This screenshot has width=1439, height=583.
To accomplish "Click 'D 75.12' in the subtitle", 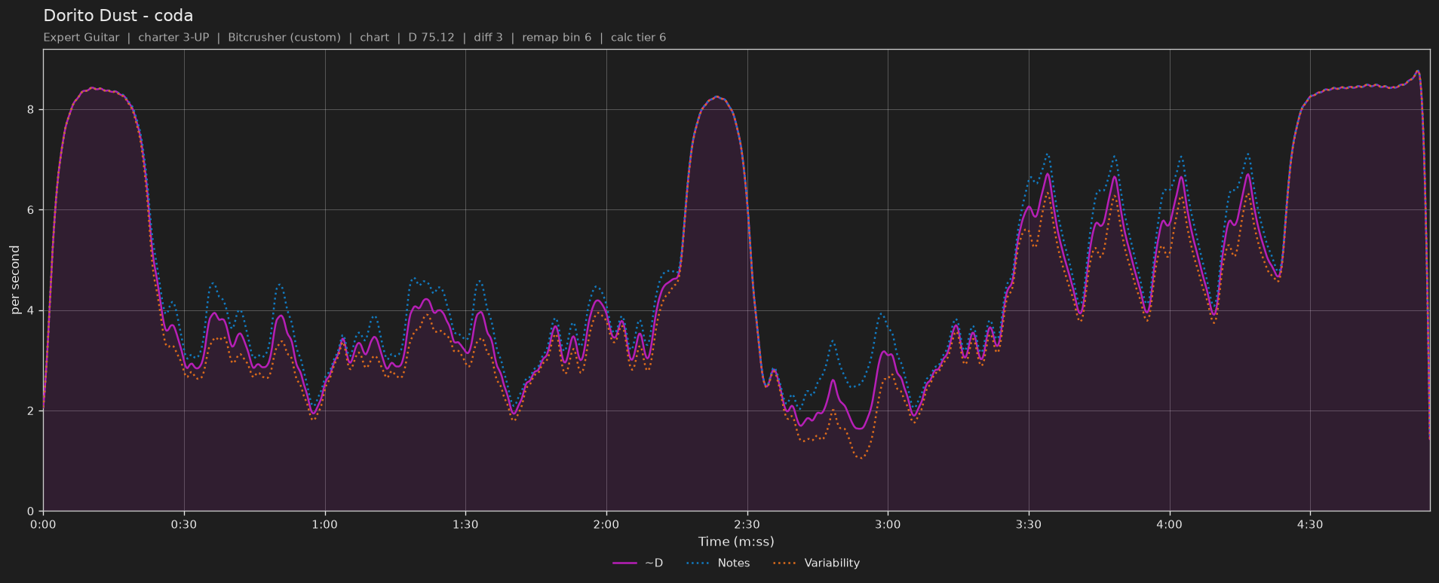I will (x=431, y=38).
